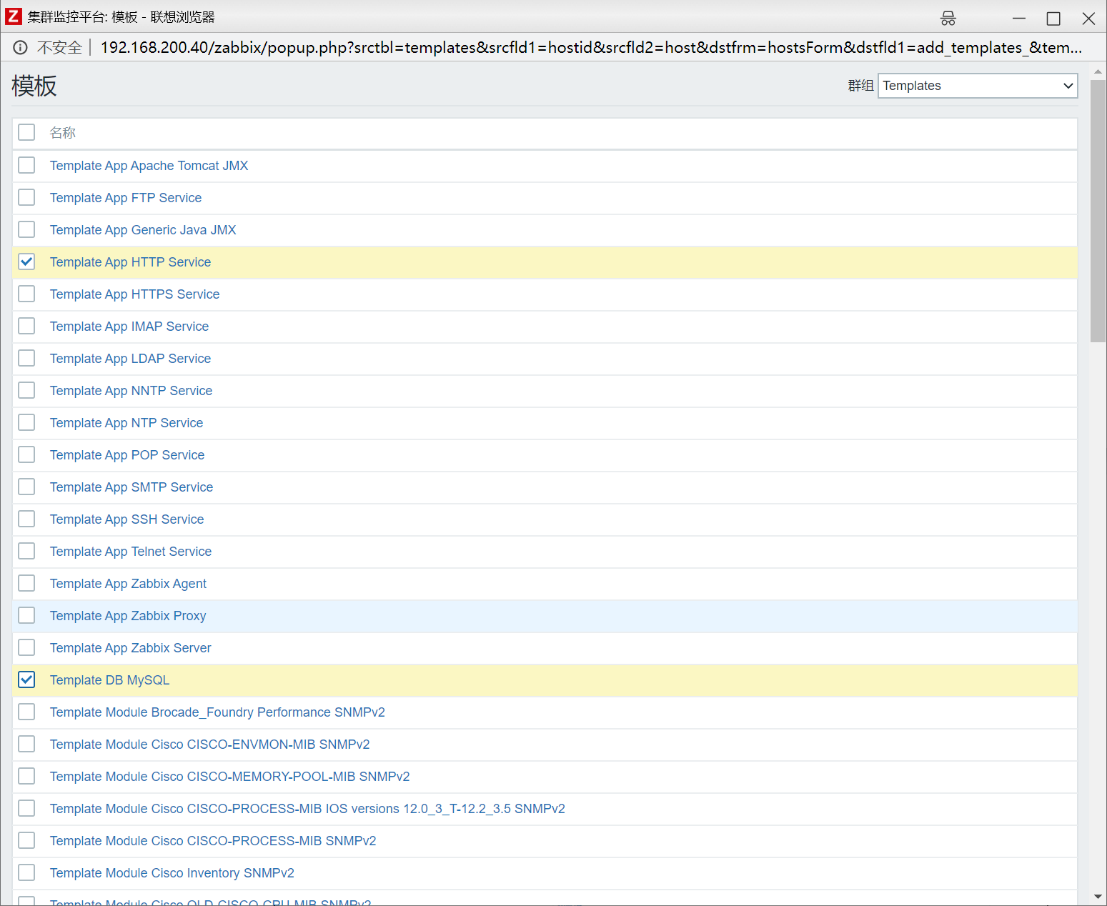This screenshot has height=906, width=1107.
Task: Select the CISCO-PROCESS-MIB IOS versions 12.0_3_T link
Action: 307,809
